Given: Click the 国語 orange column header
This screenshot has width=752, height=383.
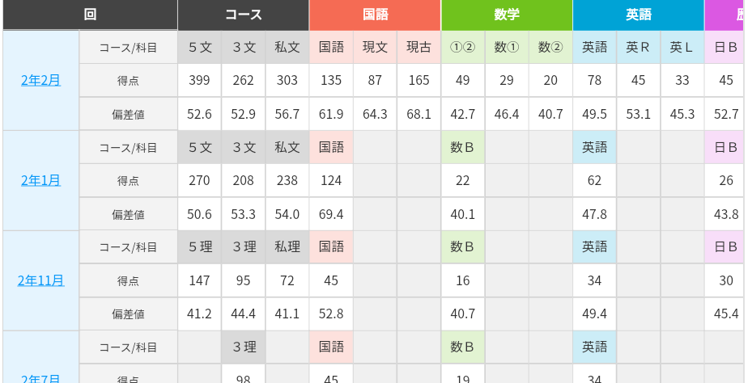Looking at the screenshot, I should point(375,15).
